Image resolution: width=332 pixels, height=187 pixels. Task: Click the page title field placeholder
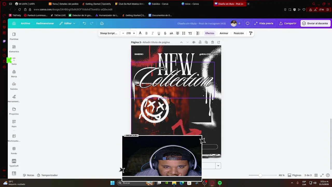pyautogui.click(x=156, y=42)
